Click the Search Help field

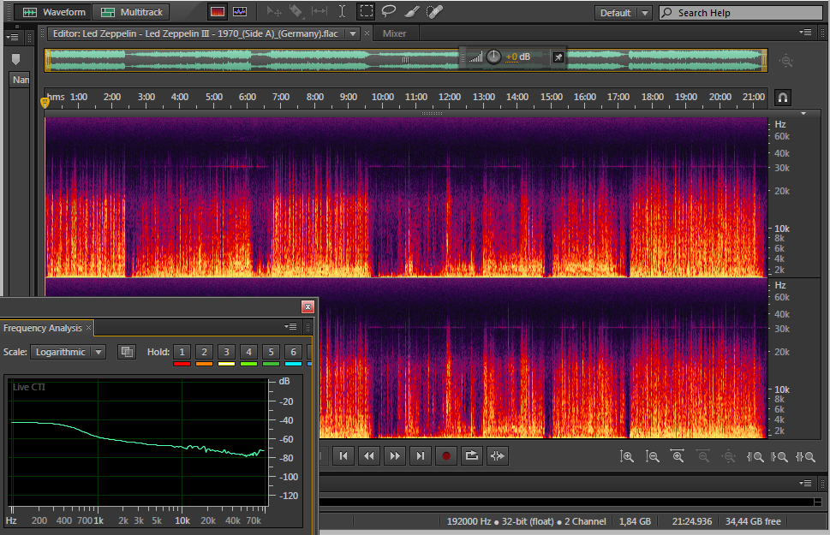coord(741,13)
